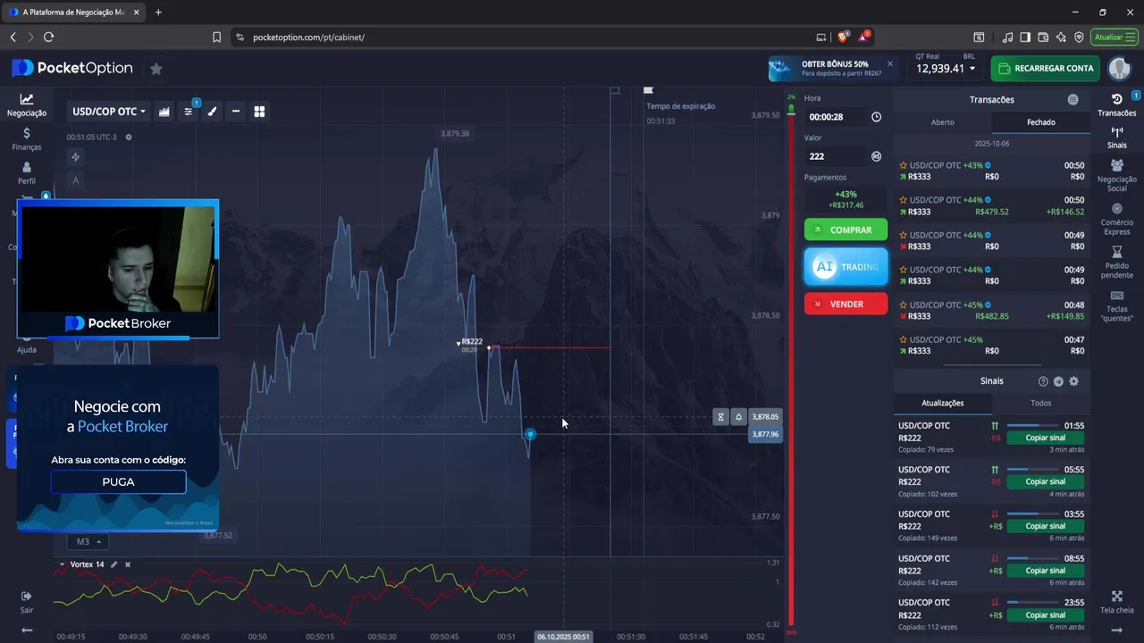This screenshot has height=643, width=1144.
Task: Click the Pocket Option logo
Action: point(71,69)
